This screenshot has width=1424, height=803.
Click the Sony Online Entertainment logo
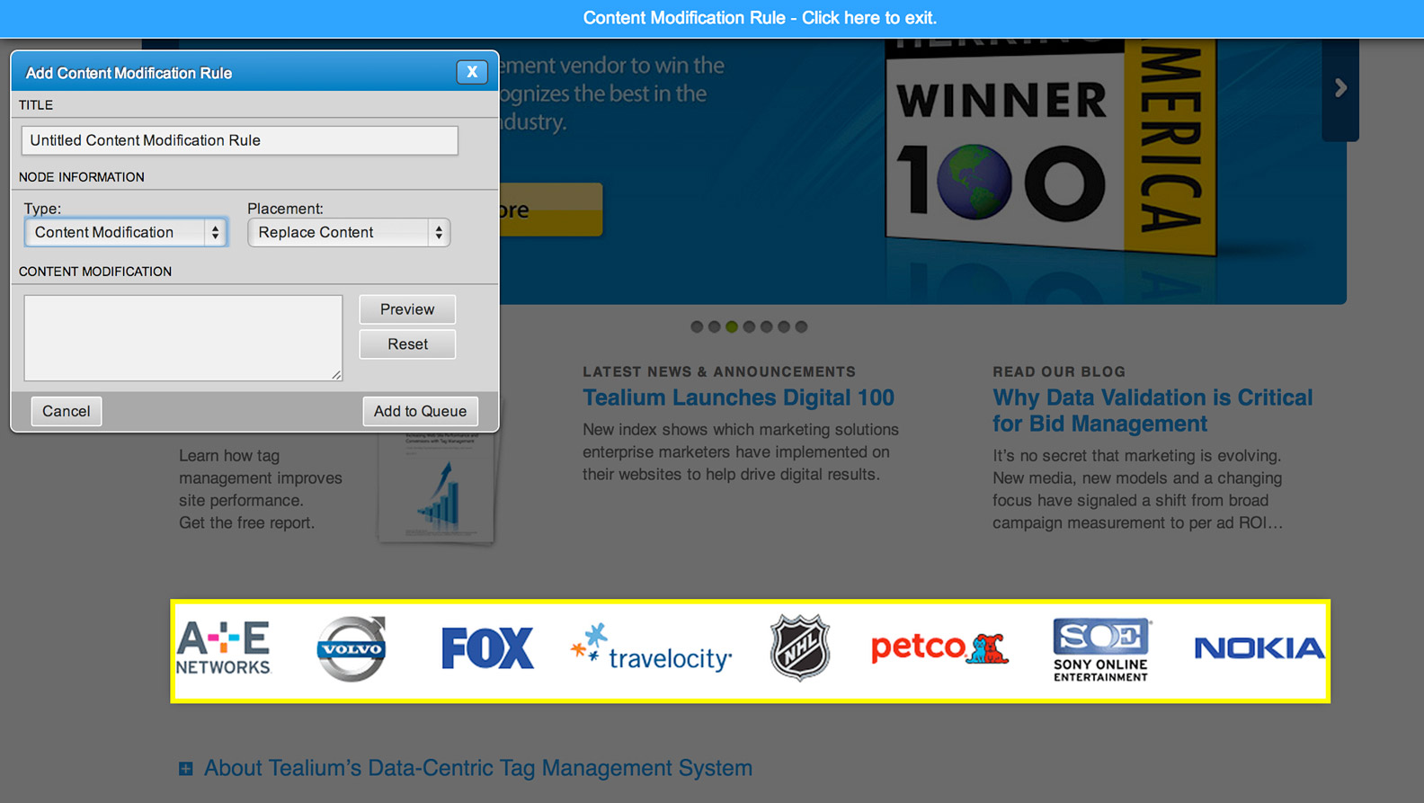tap(1101, 649)
